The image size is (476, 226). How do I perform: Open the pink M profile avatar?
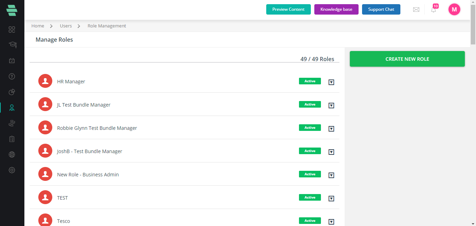pyautogui.click(x=454, y=10)
